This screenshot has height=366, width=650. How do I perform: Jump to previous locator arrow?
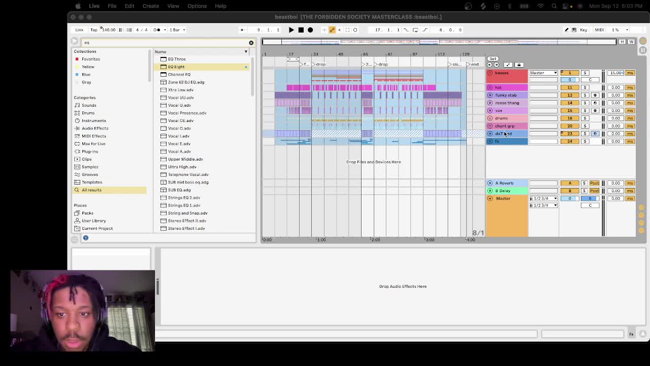tap(490, 65)
